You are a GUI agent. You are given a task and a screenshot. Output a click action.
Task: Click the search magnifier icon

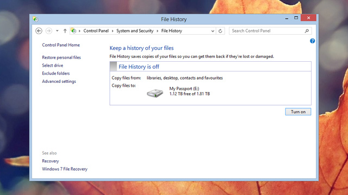point(307,31)
